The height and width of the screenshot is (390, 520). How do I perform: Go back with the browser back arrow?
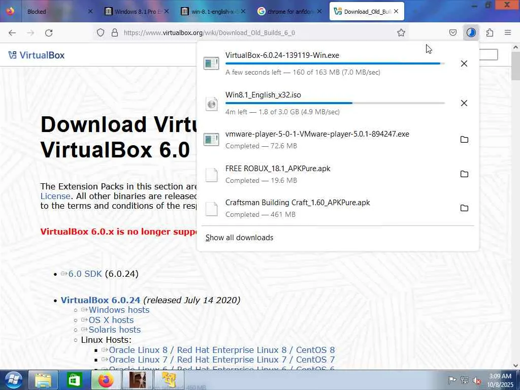[x=12, y=32]
